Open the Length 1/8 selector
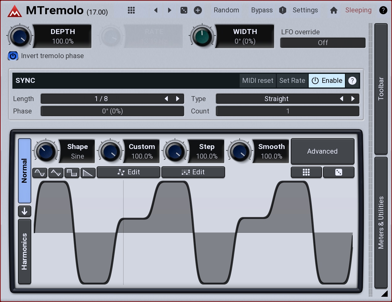 pyautogui.click(x=101, y=99)
